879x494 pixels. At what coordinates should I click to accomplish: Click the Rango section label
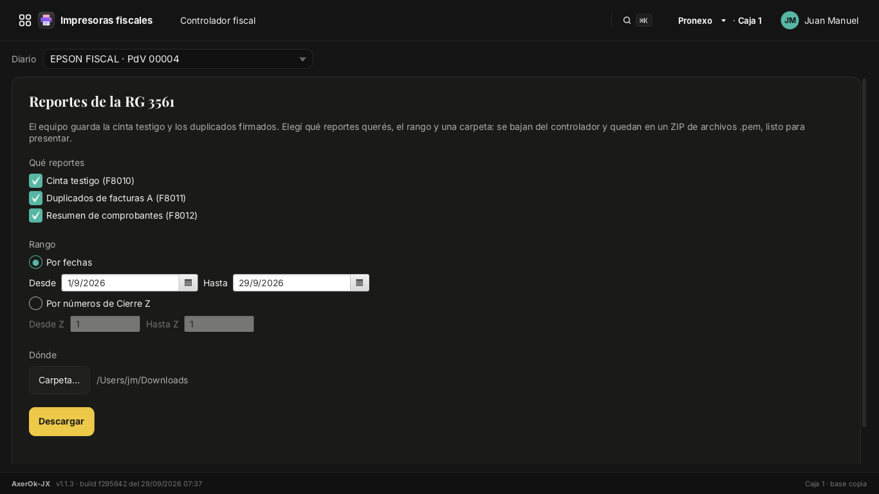click(x=42, y=244)
